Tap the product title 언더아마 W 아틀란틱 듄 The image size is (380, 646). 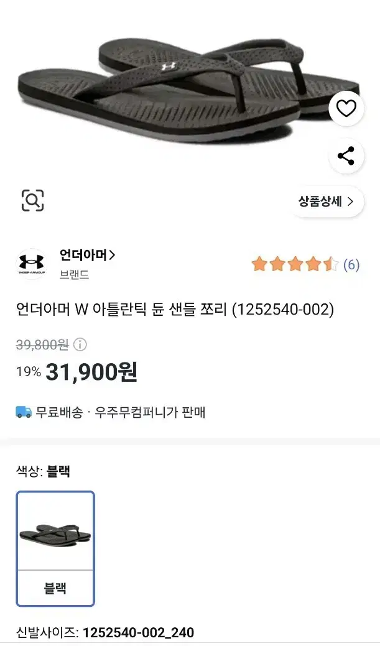point(175,309)
